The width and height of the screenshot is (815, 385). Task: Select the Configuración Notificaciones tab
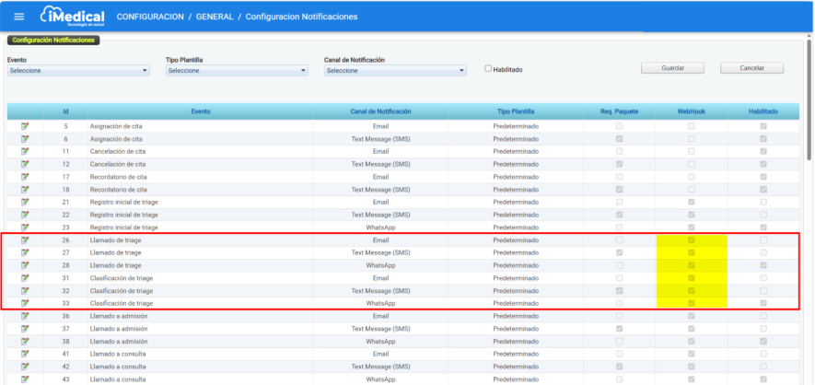[x=53, y=40]
